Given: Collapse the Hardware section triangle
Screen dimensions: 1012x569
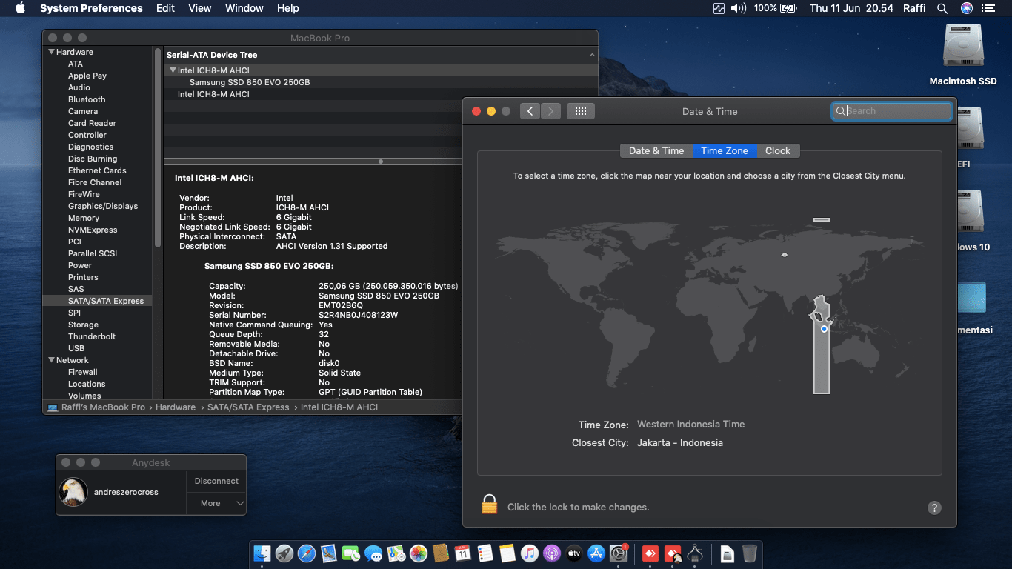Looking at the screenshot, I should pyautogui.click(x=52, y=52).
